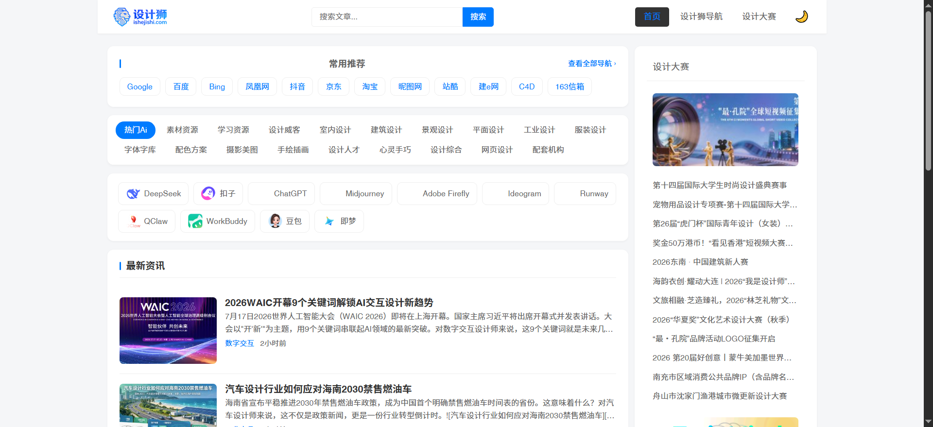Open 163信箱 shortcut

click(x=570, y=86)
